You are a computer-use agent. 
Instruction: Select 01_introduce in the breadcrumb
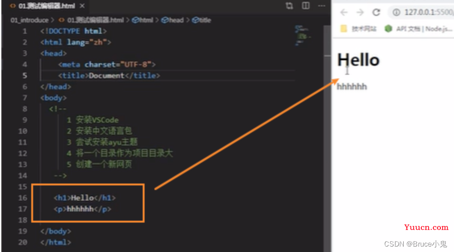point(29,20)
